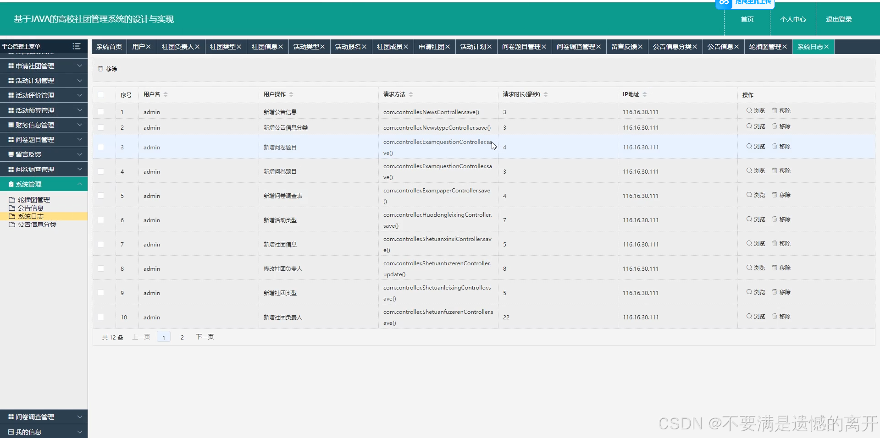Check the checkbox for row 8
Viewport: 880px width, 438px height.
pyautogui.click(x=101, y=268)
